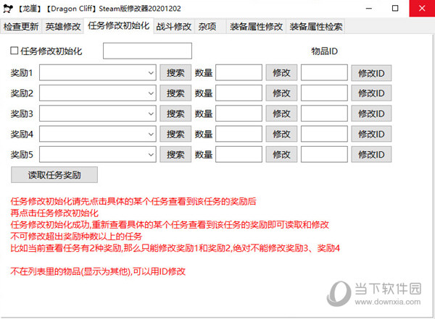Image resolution: width=435 pixels, height=319 pixels.
Task: Click 修改 quantity button for 奖励5
Action: (281, 155)
